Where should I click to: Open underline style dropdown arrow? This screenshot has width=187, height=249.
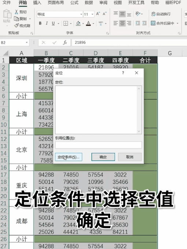58,24
